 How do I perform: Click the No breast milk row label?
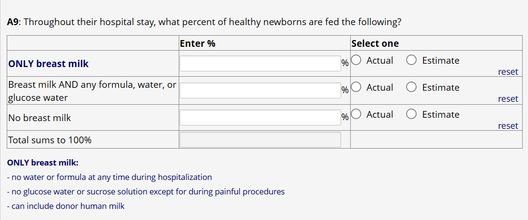tap(40, 118)
